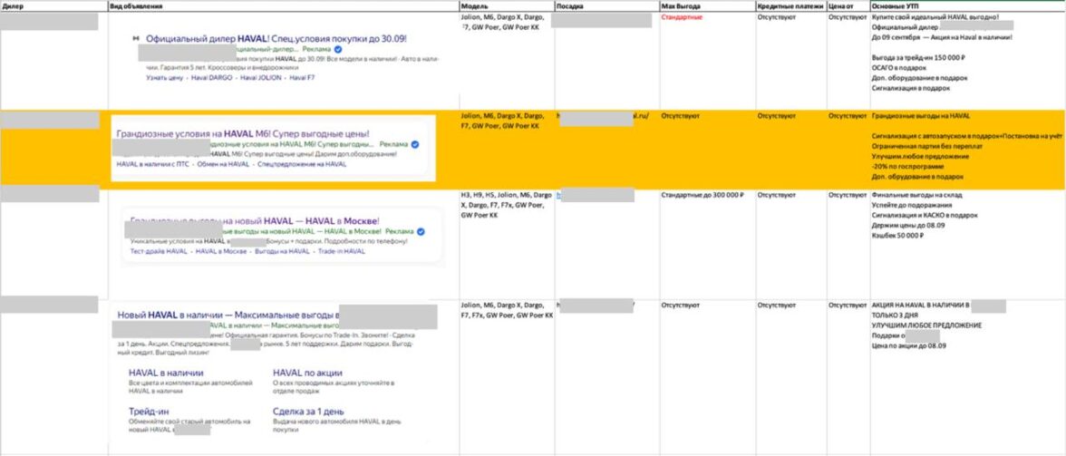Select the Основные УТП column header
The width and height of the screenshot is (1066, 456).
967,6
